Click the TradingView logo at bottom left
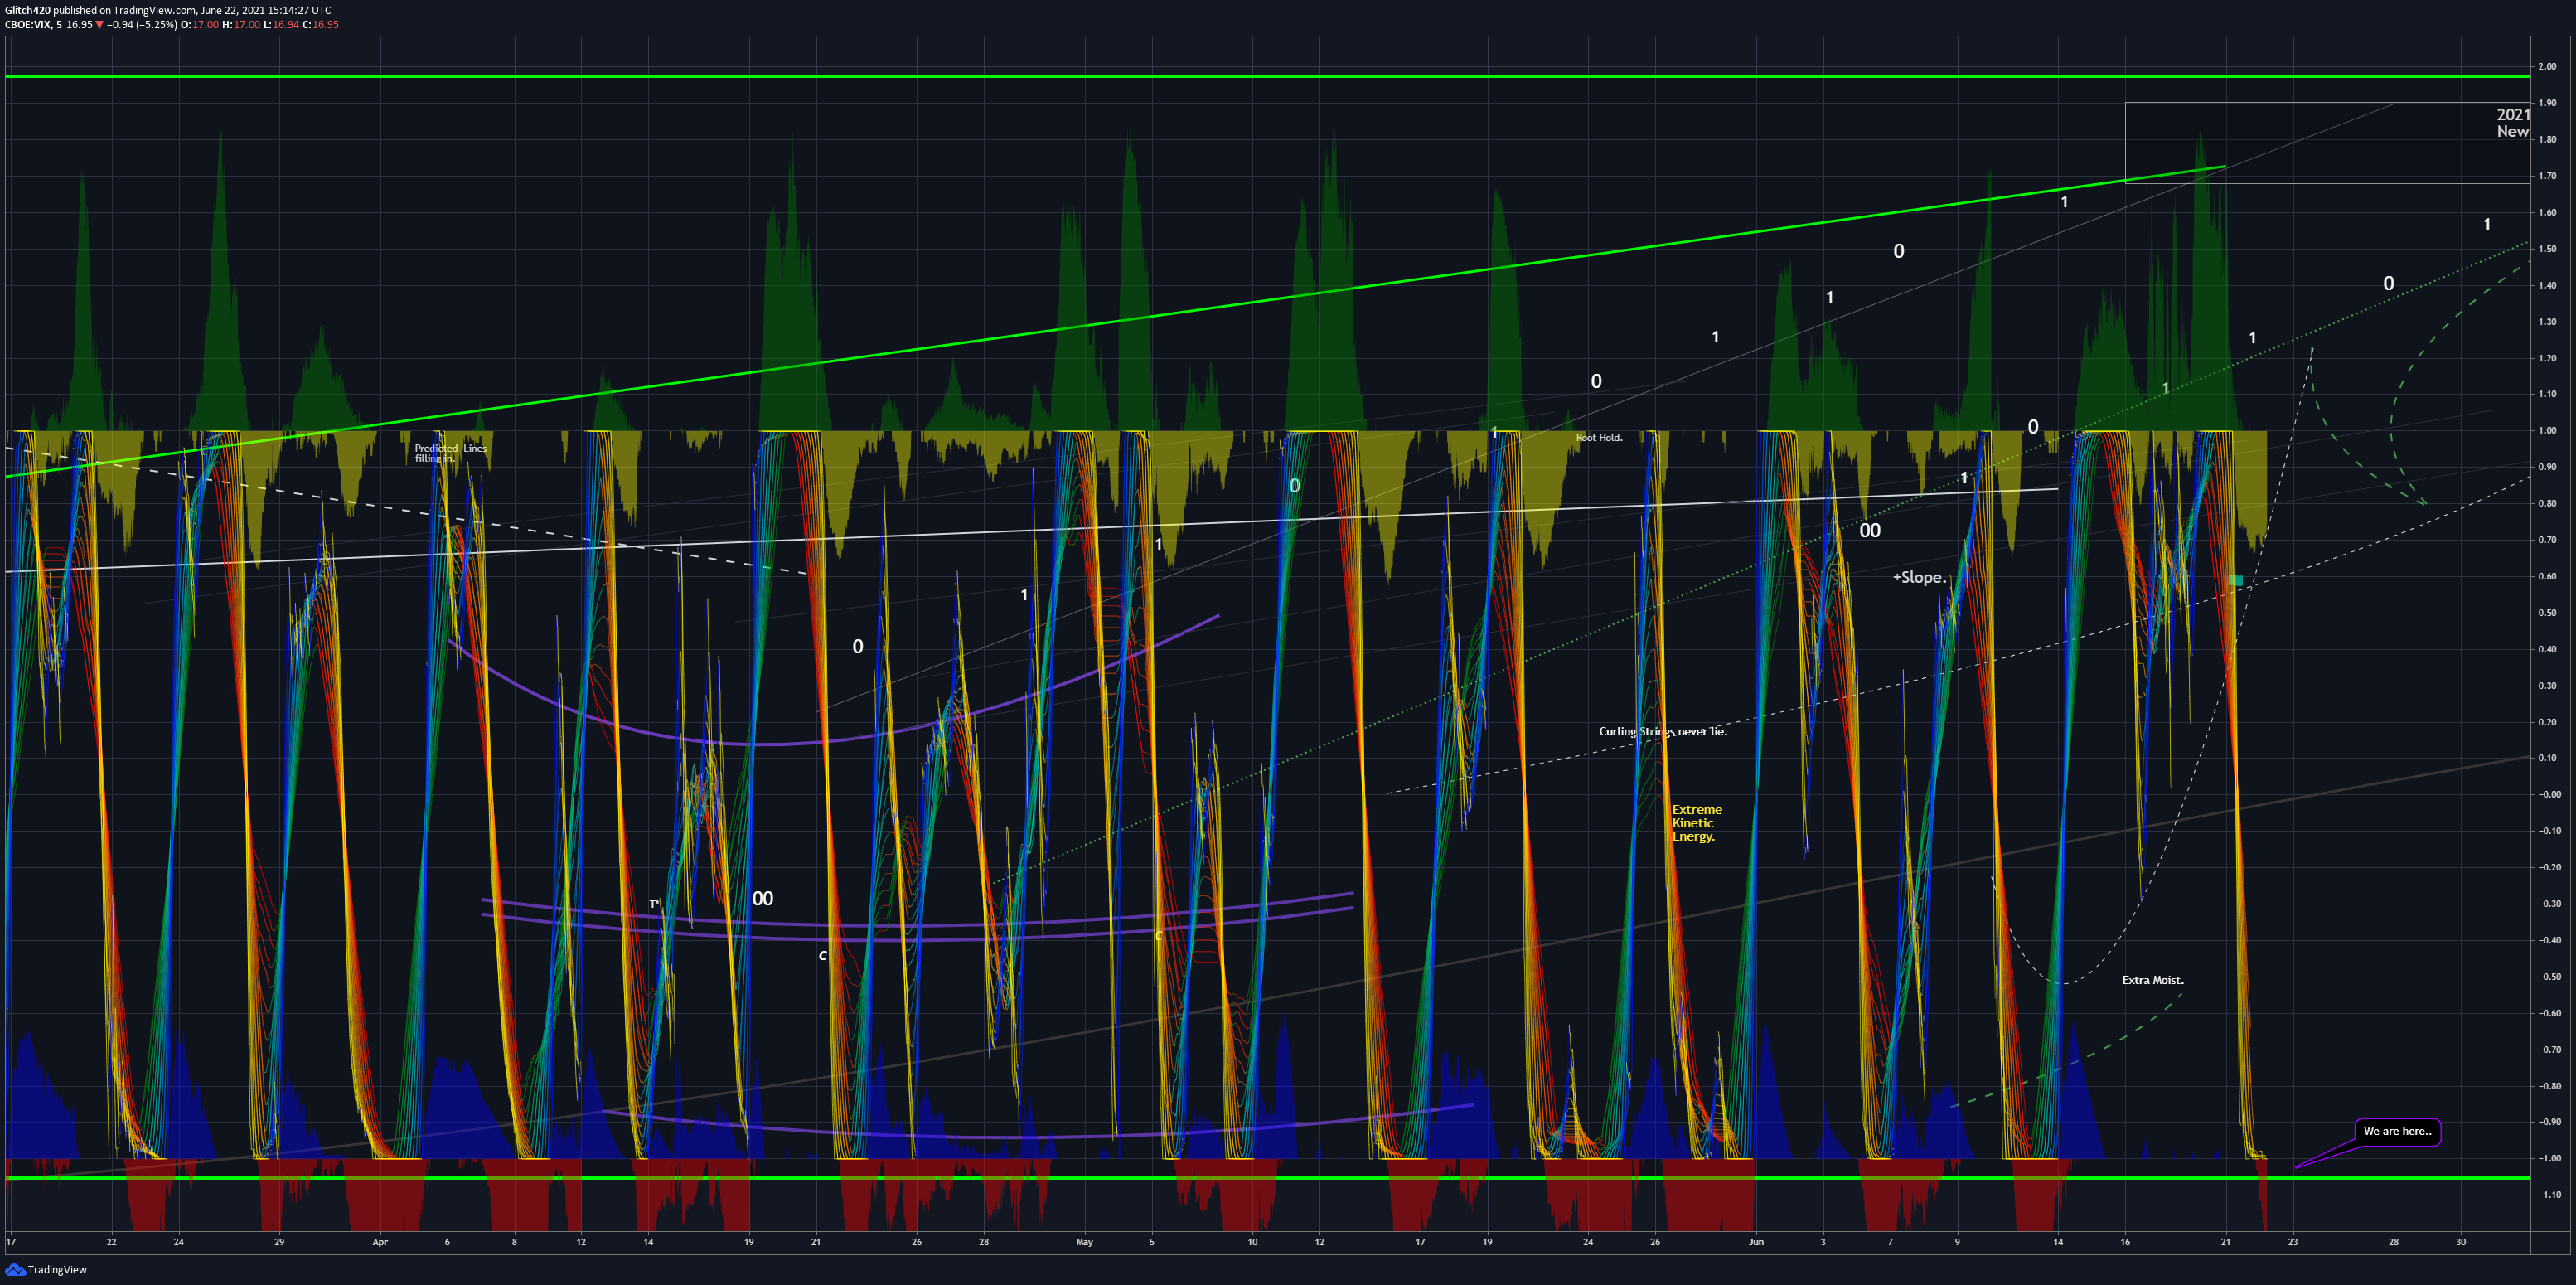The height and width of the screenshot is (1285, 2576). pyautogui.click(x=46, y=1269)
